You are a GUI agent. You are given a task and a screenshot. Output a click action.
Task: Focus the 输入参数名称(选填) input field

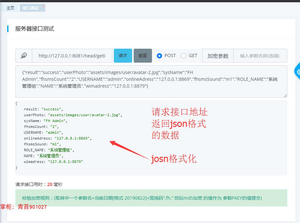[260, 56]
